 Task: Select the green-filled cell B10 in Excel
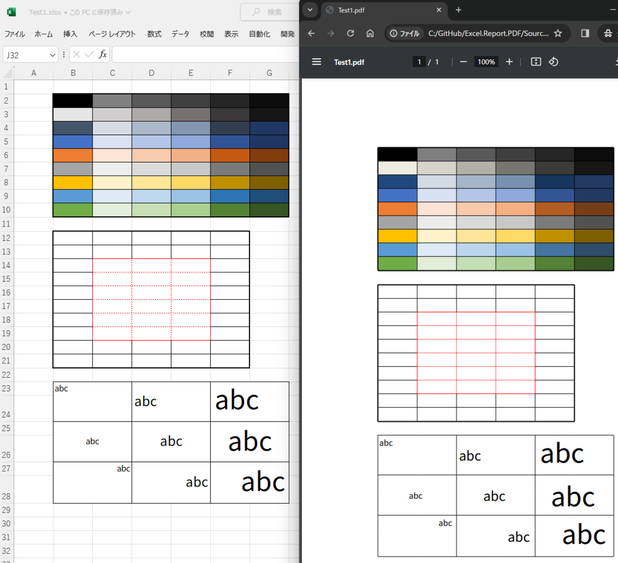coord(73,210)
